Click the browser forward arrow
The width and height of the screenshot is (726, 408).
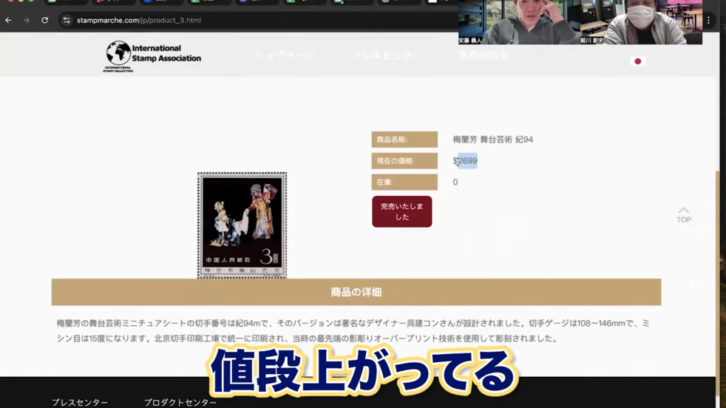point(26,21)
